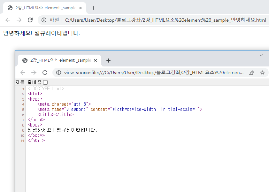
Task: Go back in view-source window
Action: click(23, 73)
